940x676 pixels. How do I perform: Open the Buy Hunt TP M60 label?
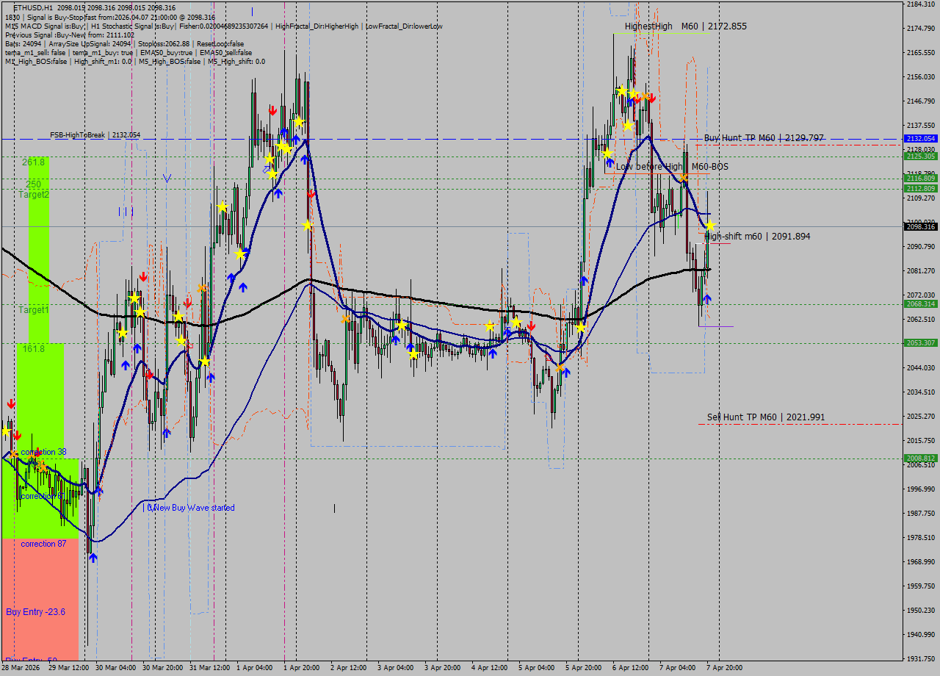(764, 137)
